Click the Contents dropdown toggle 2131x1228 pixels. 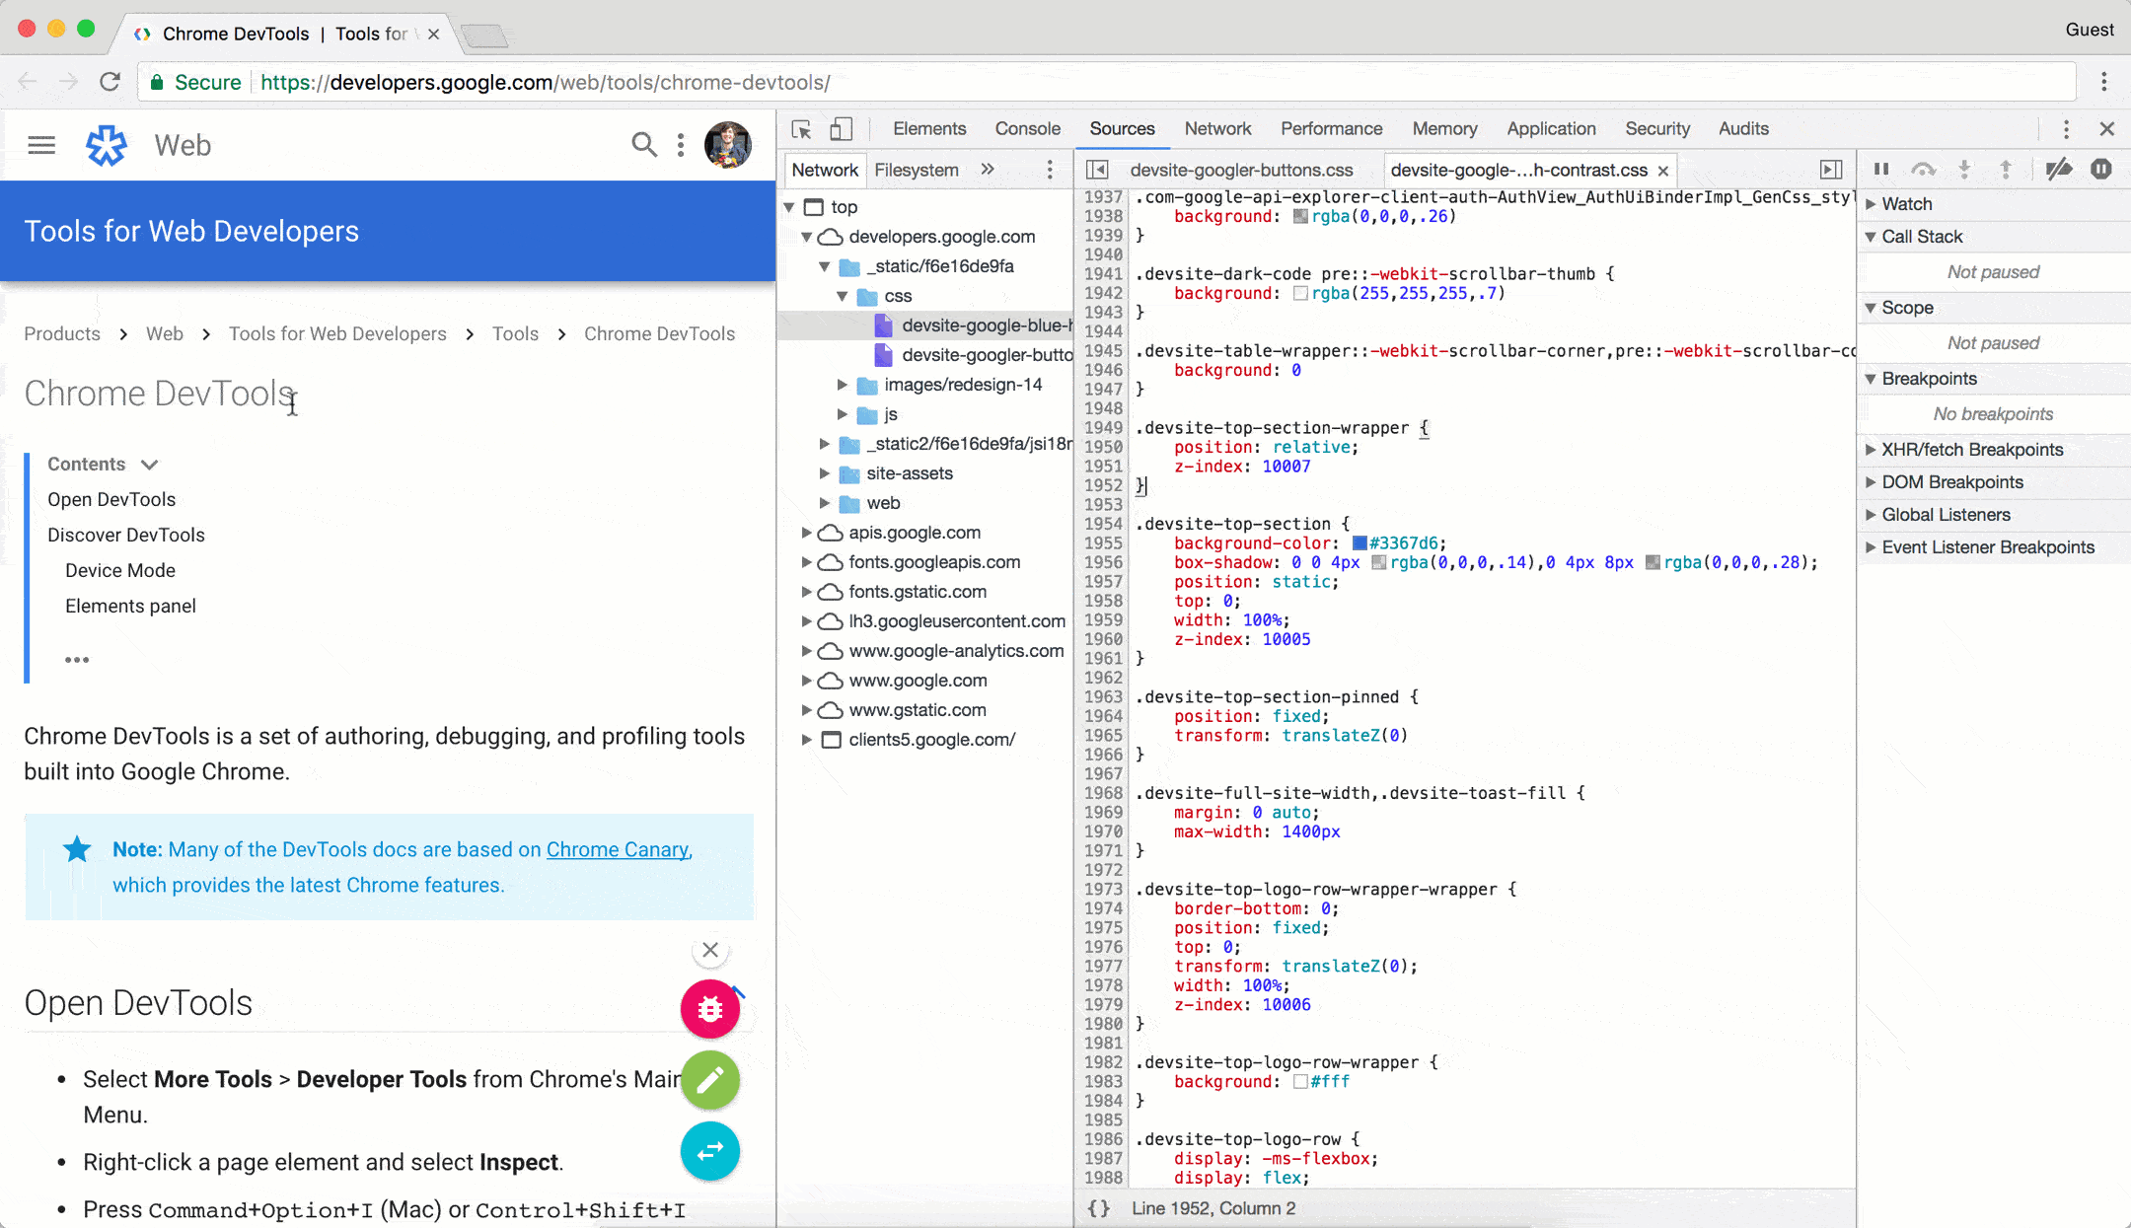tap(148, 464)
